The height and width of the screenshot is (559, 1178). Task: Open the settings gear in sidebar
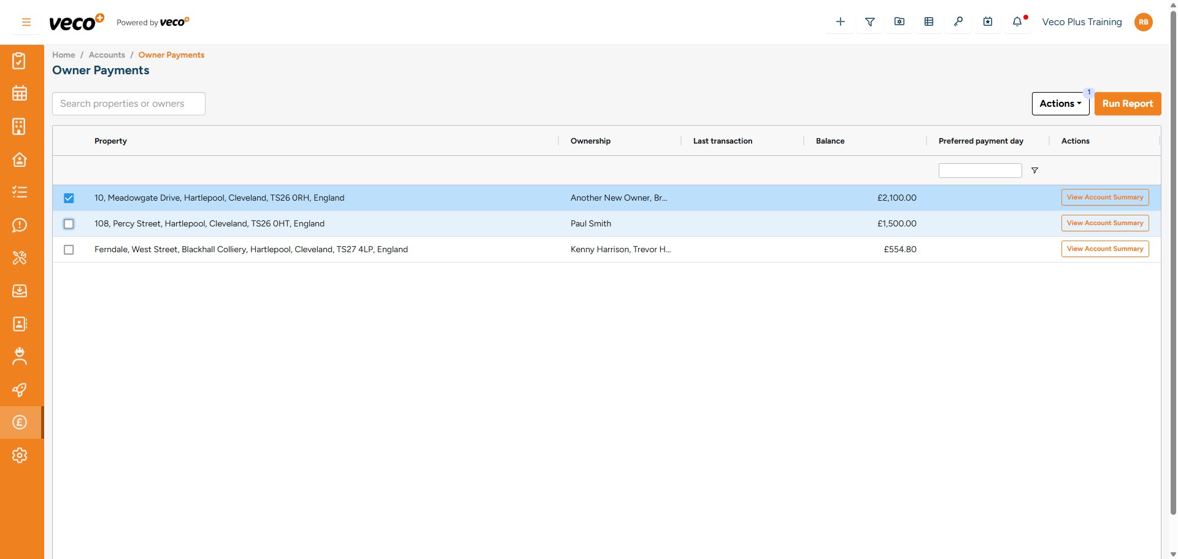click(20, 455)
